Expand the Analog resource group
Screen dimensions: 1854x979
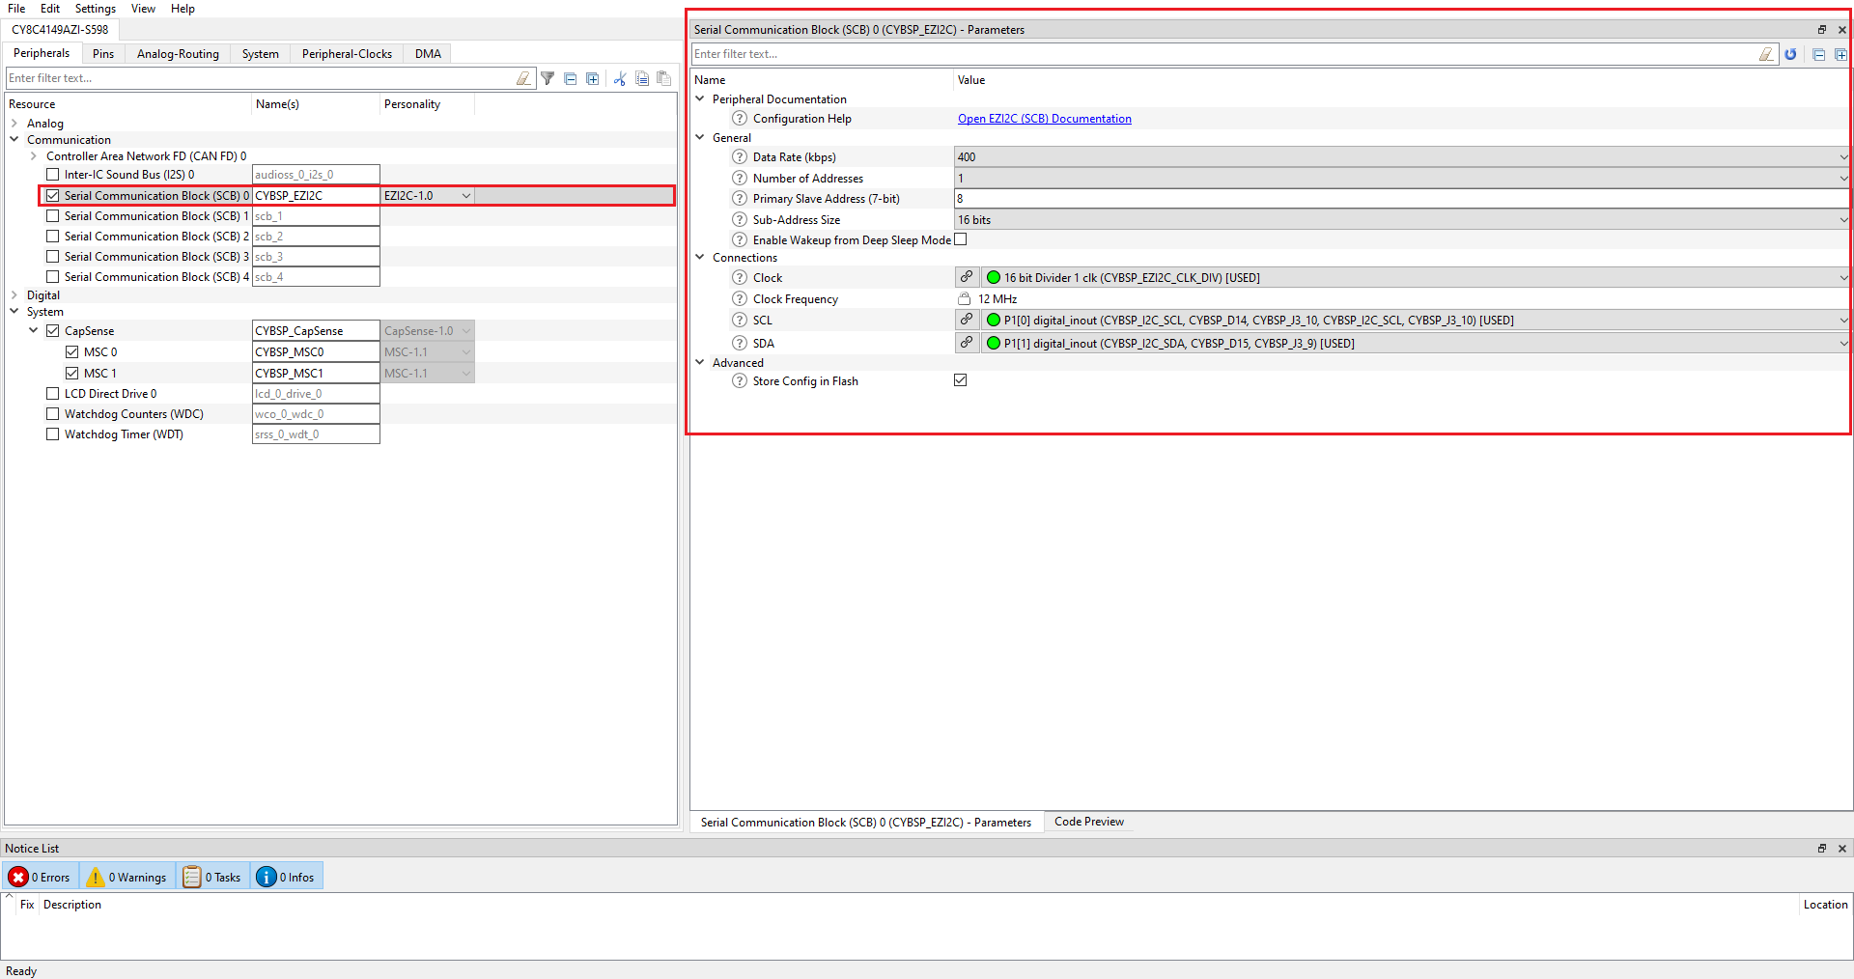[x=14, y=124]
